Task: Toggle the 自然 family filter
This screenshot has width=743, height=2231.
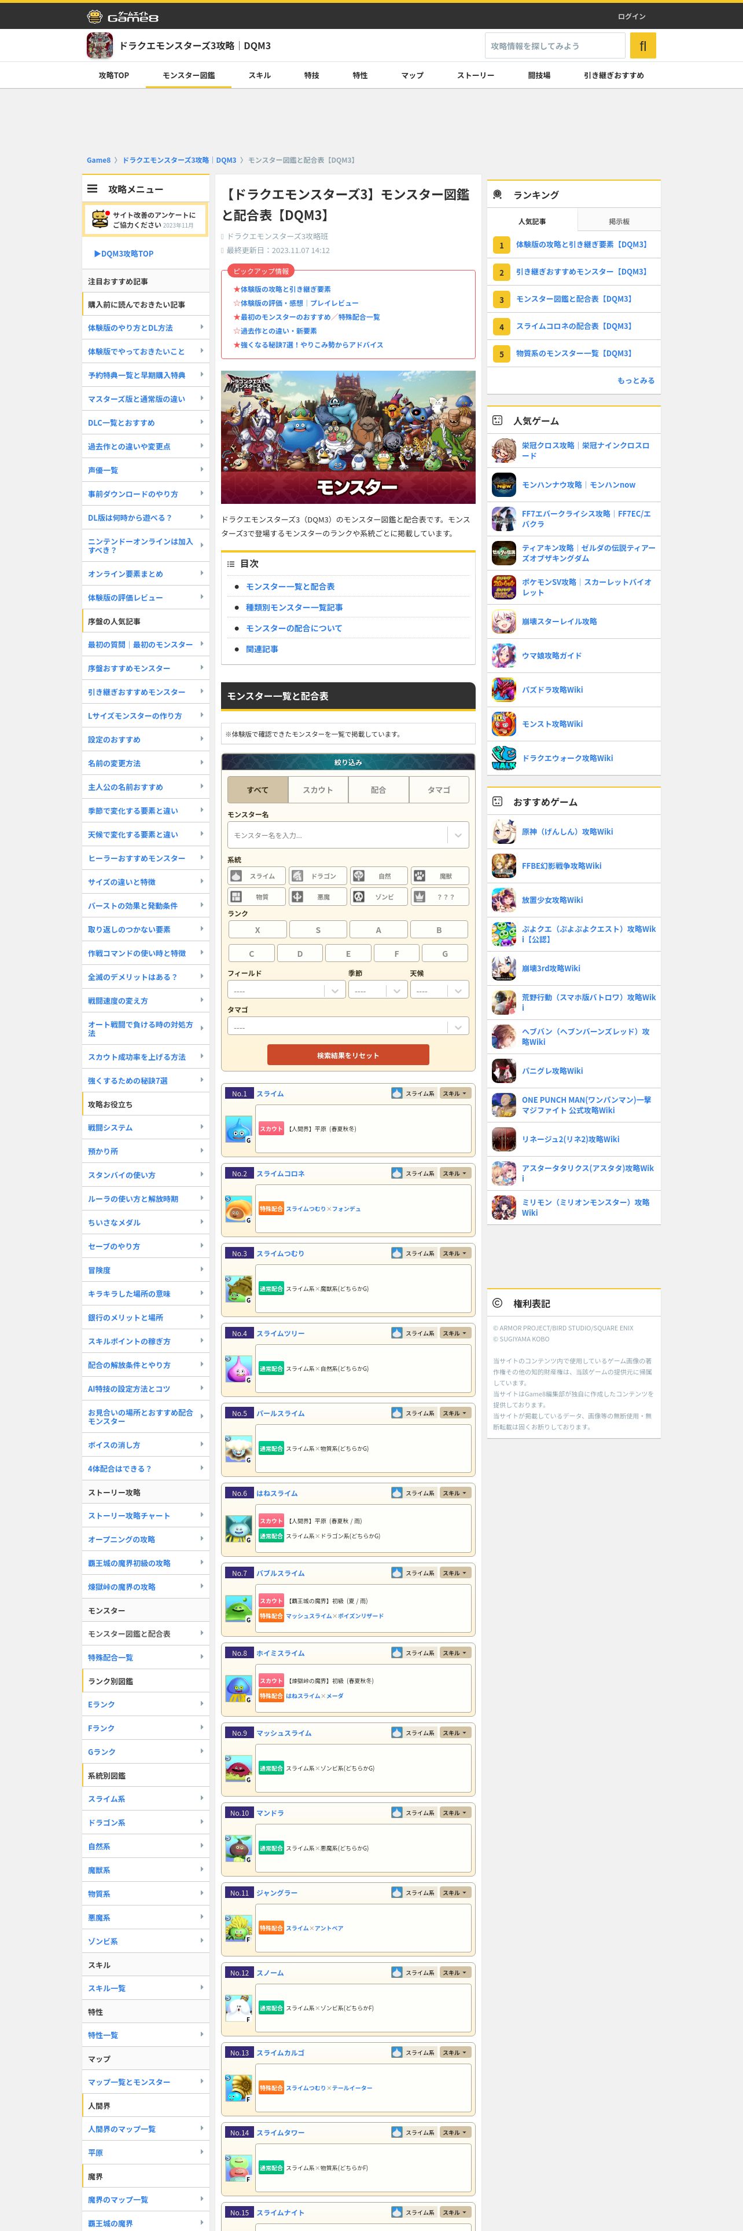Action: click(x=379, y=876)
